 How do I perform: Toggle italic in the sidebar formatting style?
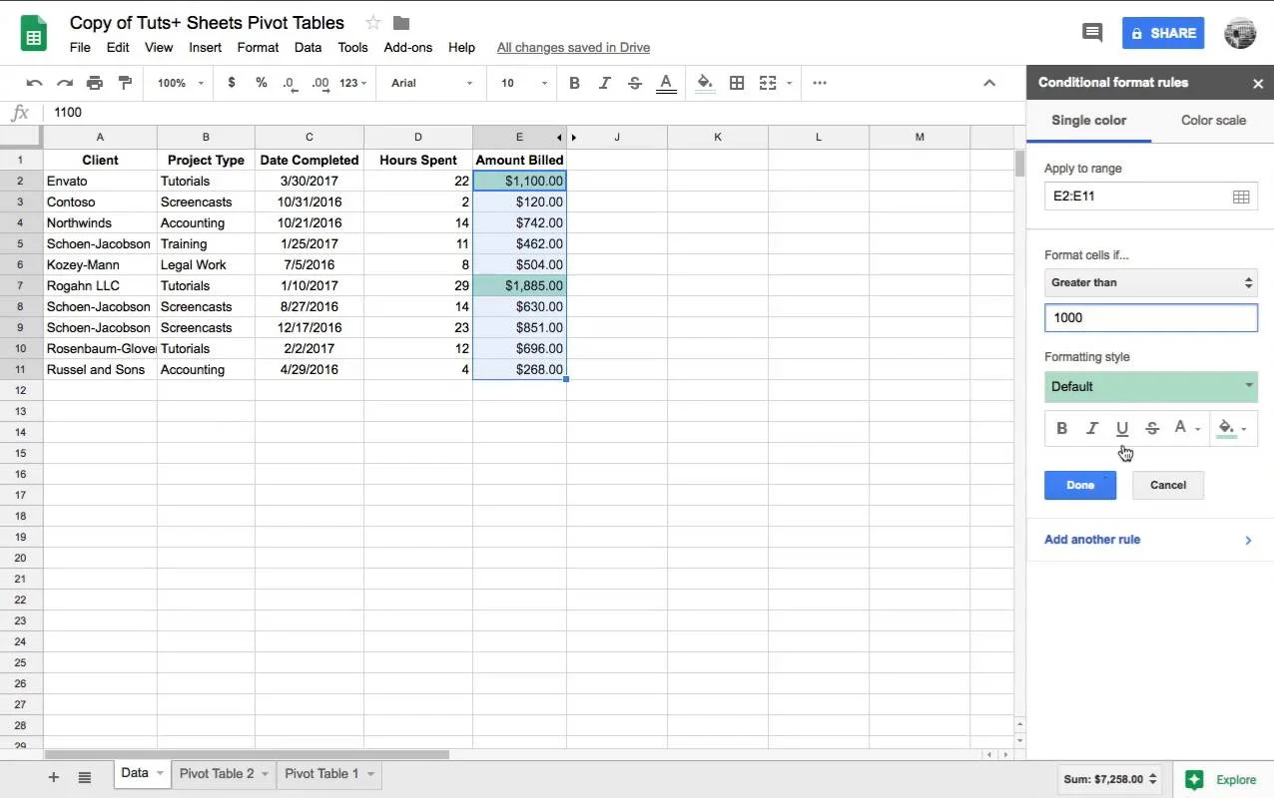point(1091,428)
